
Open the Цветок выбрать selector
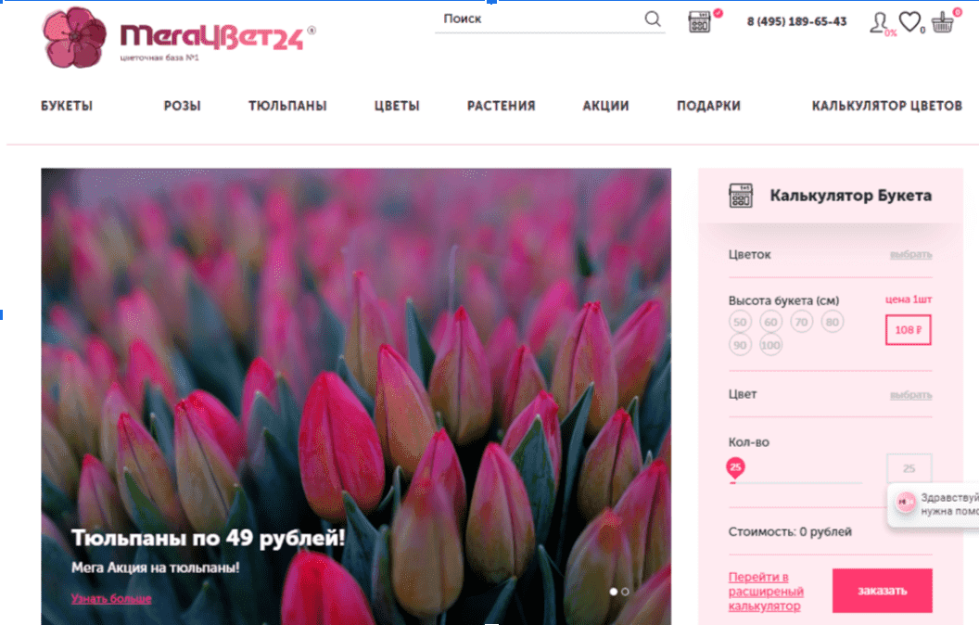(911, 254)
